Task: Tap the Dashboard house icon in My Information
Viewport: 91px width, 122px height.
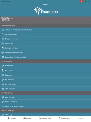Action: point(3,66)
